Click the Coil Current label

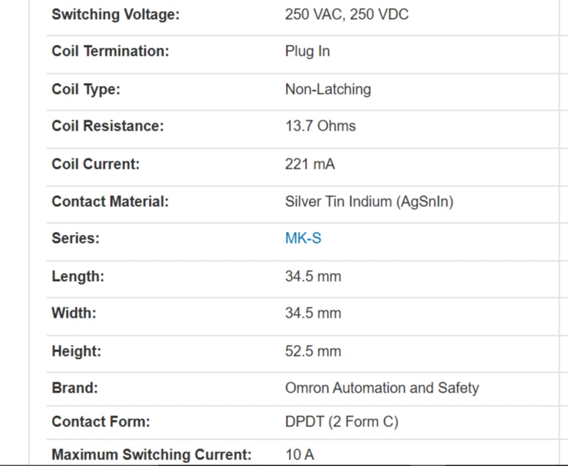click(95, 164)
